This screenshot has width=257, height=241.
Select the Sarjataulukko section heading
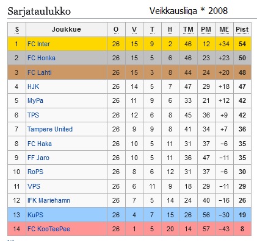pos(39,11)
